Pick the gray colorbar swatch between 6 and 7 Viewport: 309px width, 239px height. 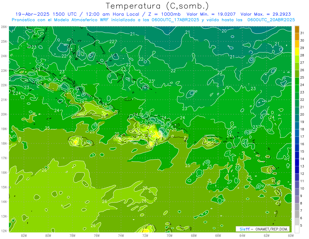(x=297, y=215)
